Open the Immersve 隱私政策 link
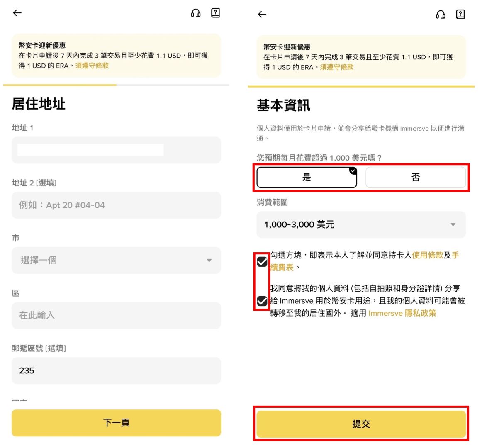This screenshot has height=448, width=482. coord(402,313)
